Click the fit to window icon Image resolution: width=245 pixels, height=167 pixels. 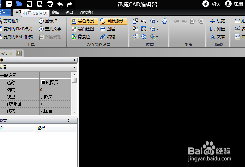(144, 29)
